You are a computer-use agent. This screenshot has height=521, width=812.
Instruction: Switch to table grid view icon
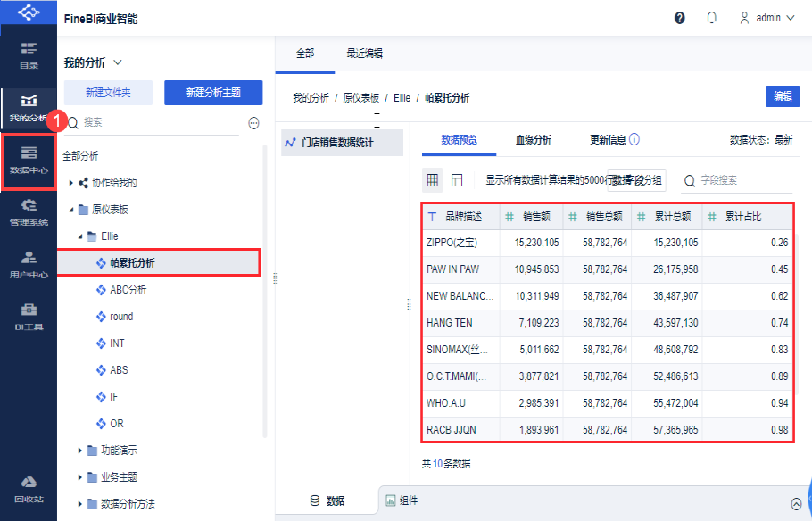click(x=433, y=180)
